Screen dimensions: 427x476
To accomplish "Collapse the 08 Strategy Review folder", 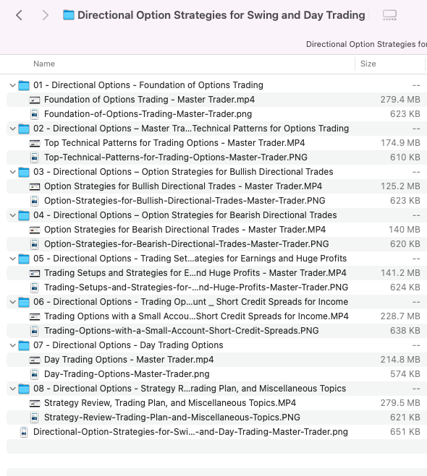I will 12,389.
